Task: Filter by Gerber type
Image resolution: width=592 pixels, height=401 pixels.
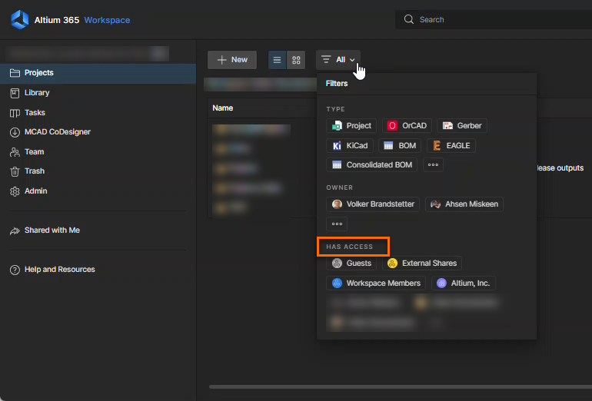Action: point(462,126)
